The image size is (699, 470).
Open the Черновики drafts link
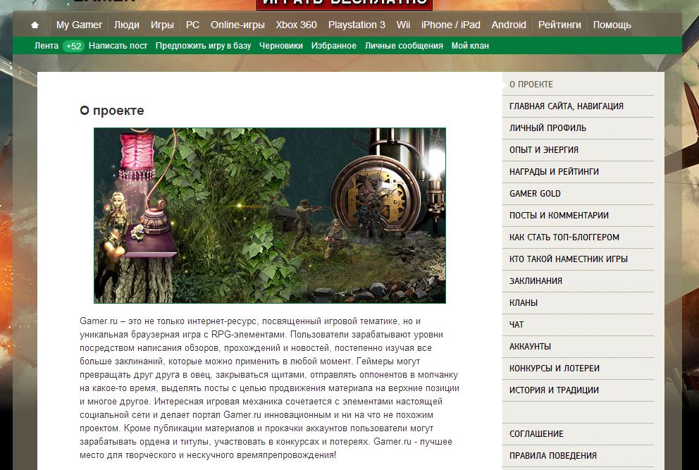coord(281,46)
